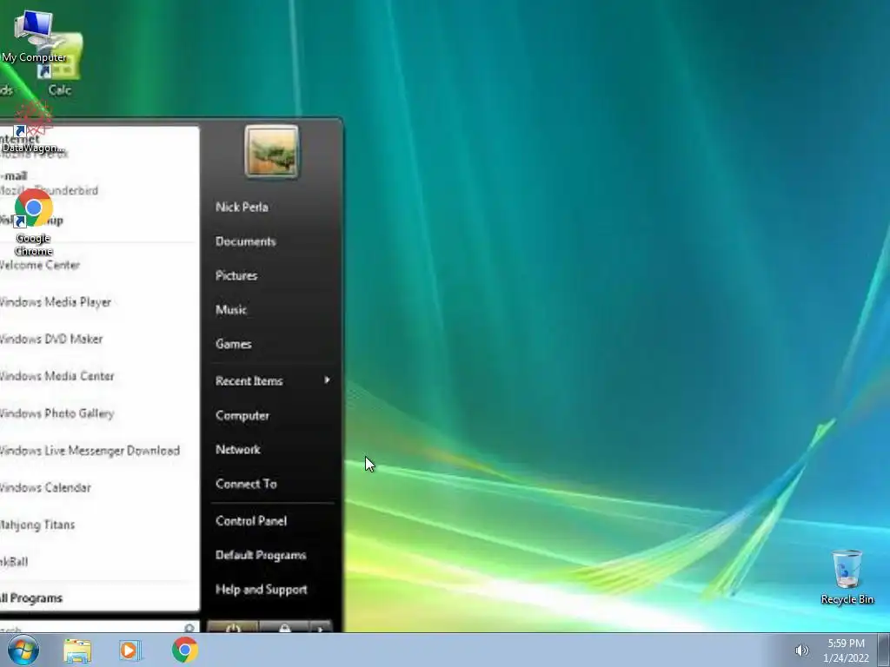Open Pictures from the Start menu
The height and width of the screenshot is (667, 890).
click(x=236, y=275)
